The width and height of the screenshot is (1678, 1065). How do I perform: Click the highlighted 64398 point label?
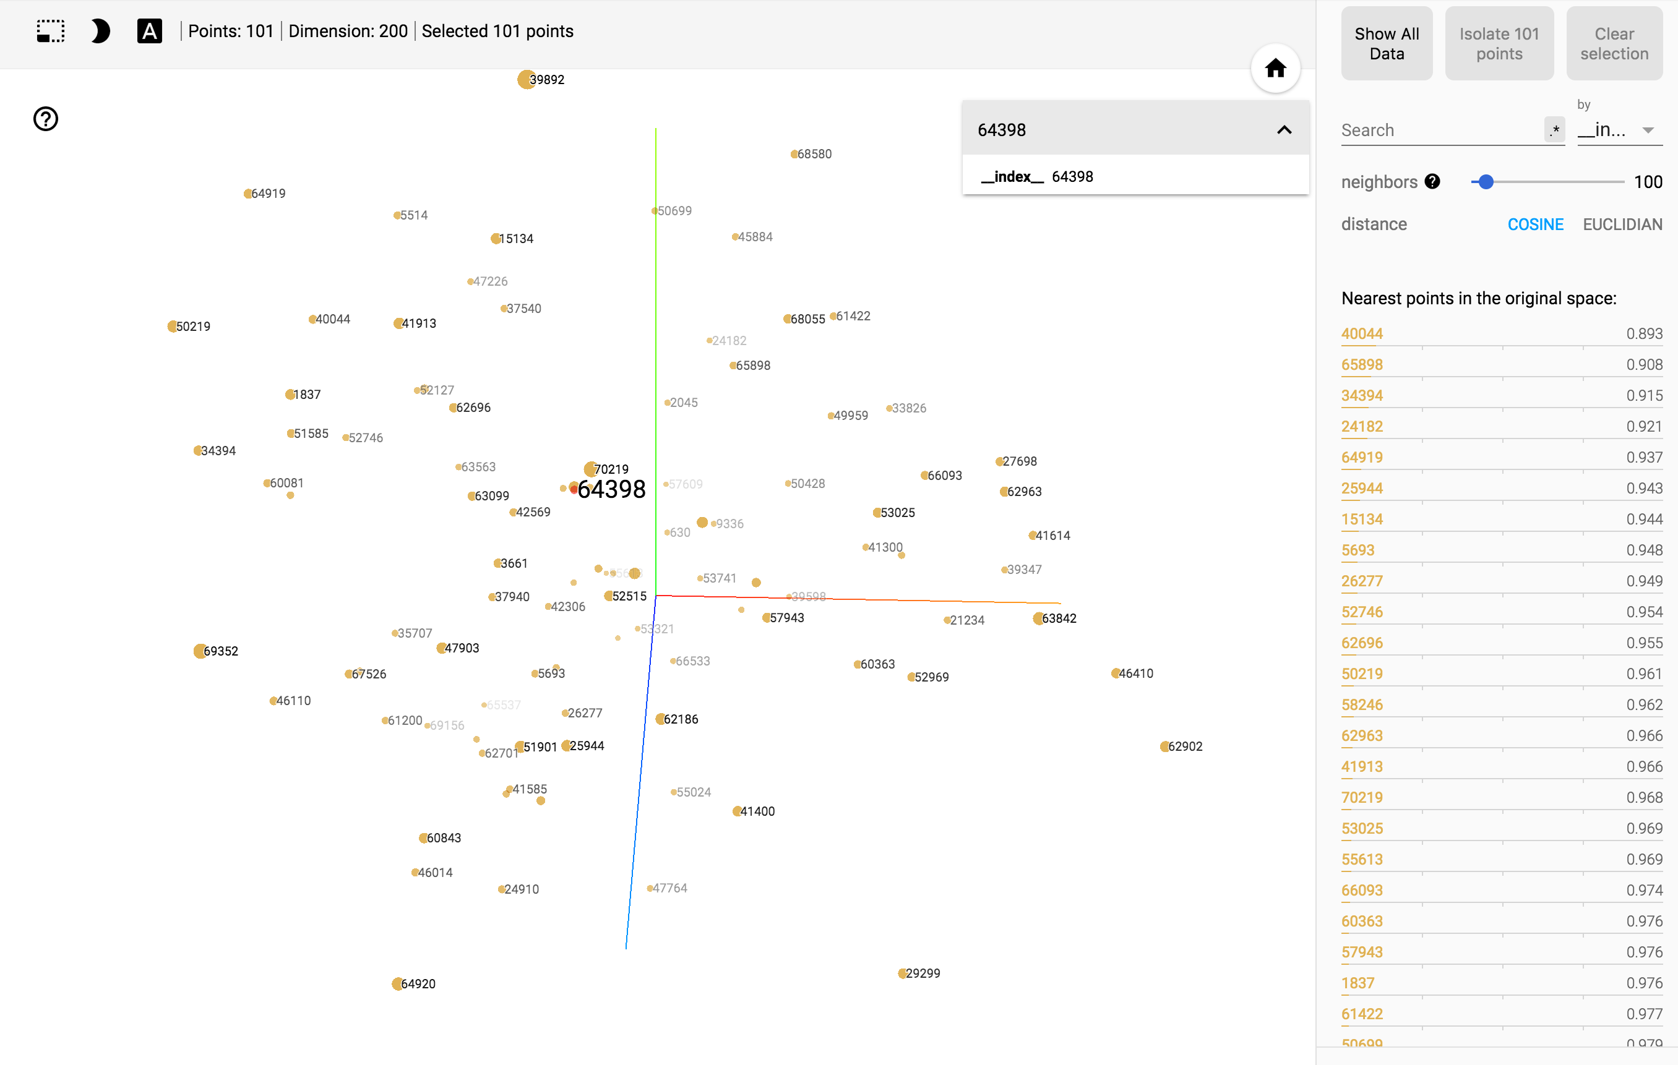(x=611, y=489)
